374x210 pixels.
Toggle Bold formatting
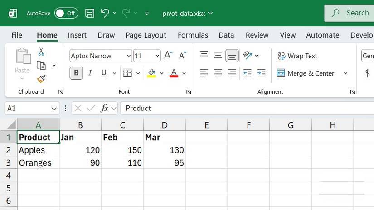76,73
